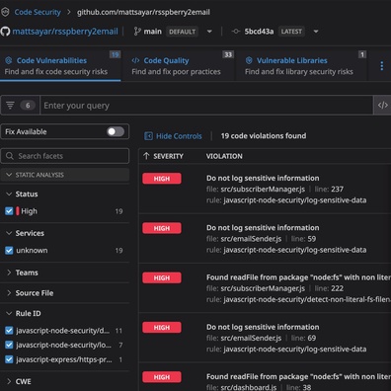Click the commit icon beside 5bcd43a

coord(236,32)
